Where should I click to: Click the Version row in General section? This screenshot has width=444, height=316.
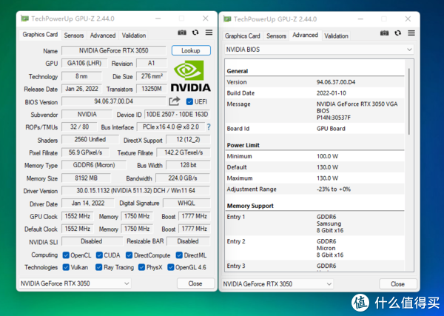point(315,82)
